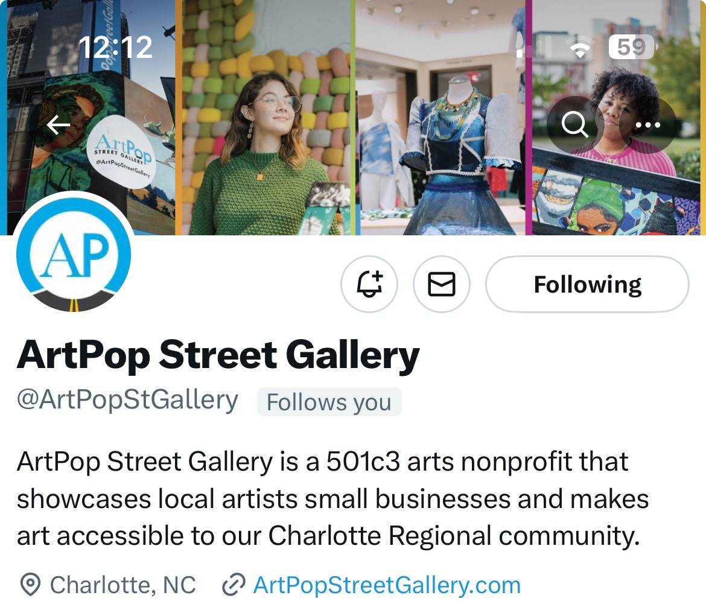Open the AP profile avatar

point(74,254)
